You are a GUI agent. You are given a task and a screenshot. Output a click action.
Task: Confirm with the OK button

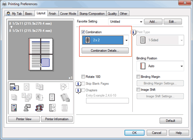pos(134,133)
